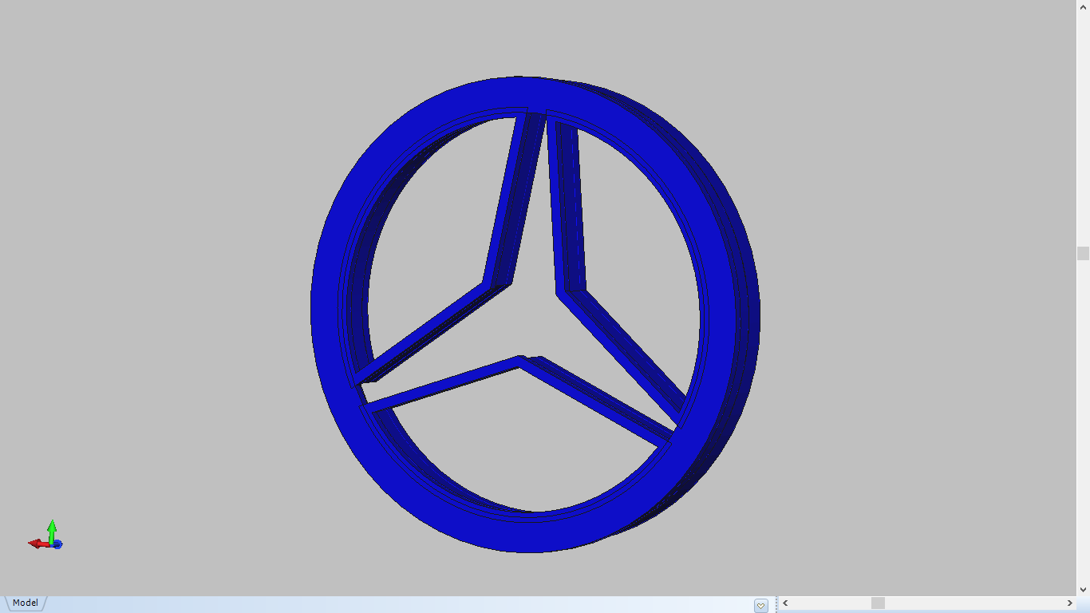Click the horizontal scrollbar left arrow

pyautogui.click(x=786, y=603)
